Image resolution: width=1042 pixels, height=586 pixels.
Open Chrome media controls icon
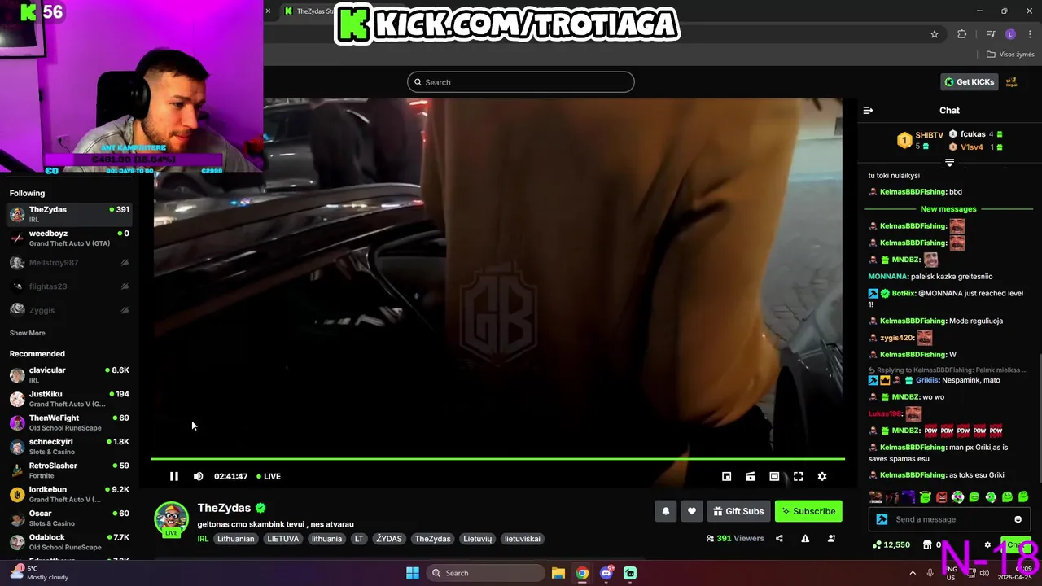pos(991,34)
